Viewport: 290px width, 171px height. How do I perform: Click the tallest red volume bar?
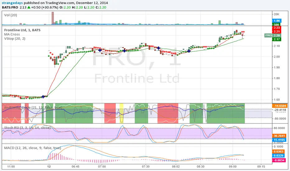(x=53, y=18)
